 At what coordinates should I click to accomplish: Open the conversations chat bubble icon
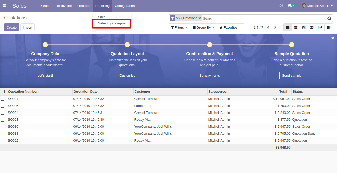coord(290,6)
